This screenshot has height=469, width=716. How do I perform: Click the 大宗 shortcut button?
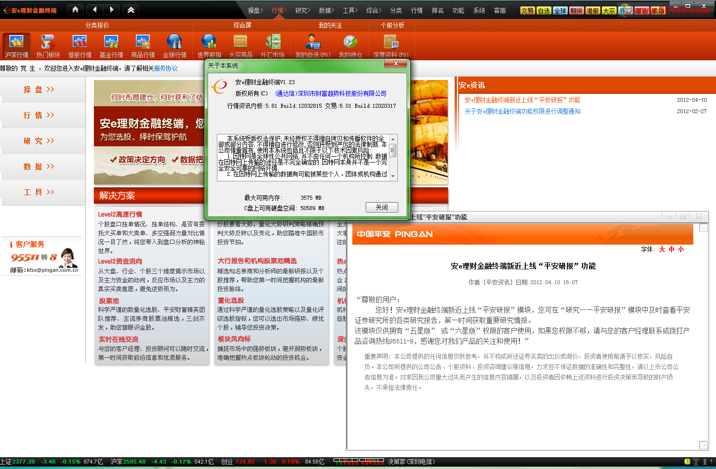(609, 10)
